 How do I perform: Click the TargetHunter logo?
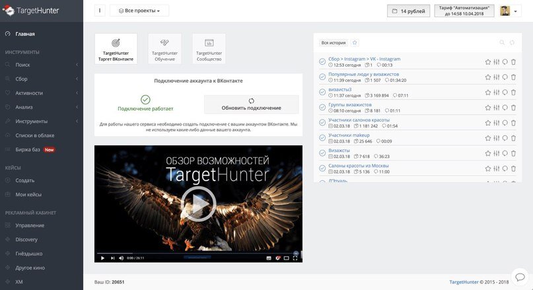[x=31, y=11]
